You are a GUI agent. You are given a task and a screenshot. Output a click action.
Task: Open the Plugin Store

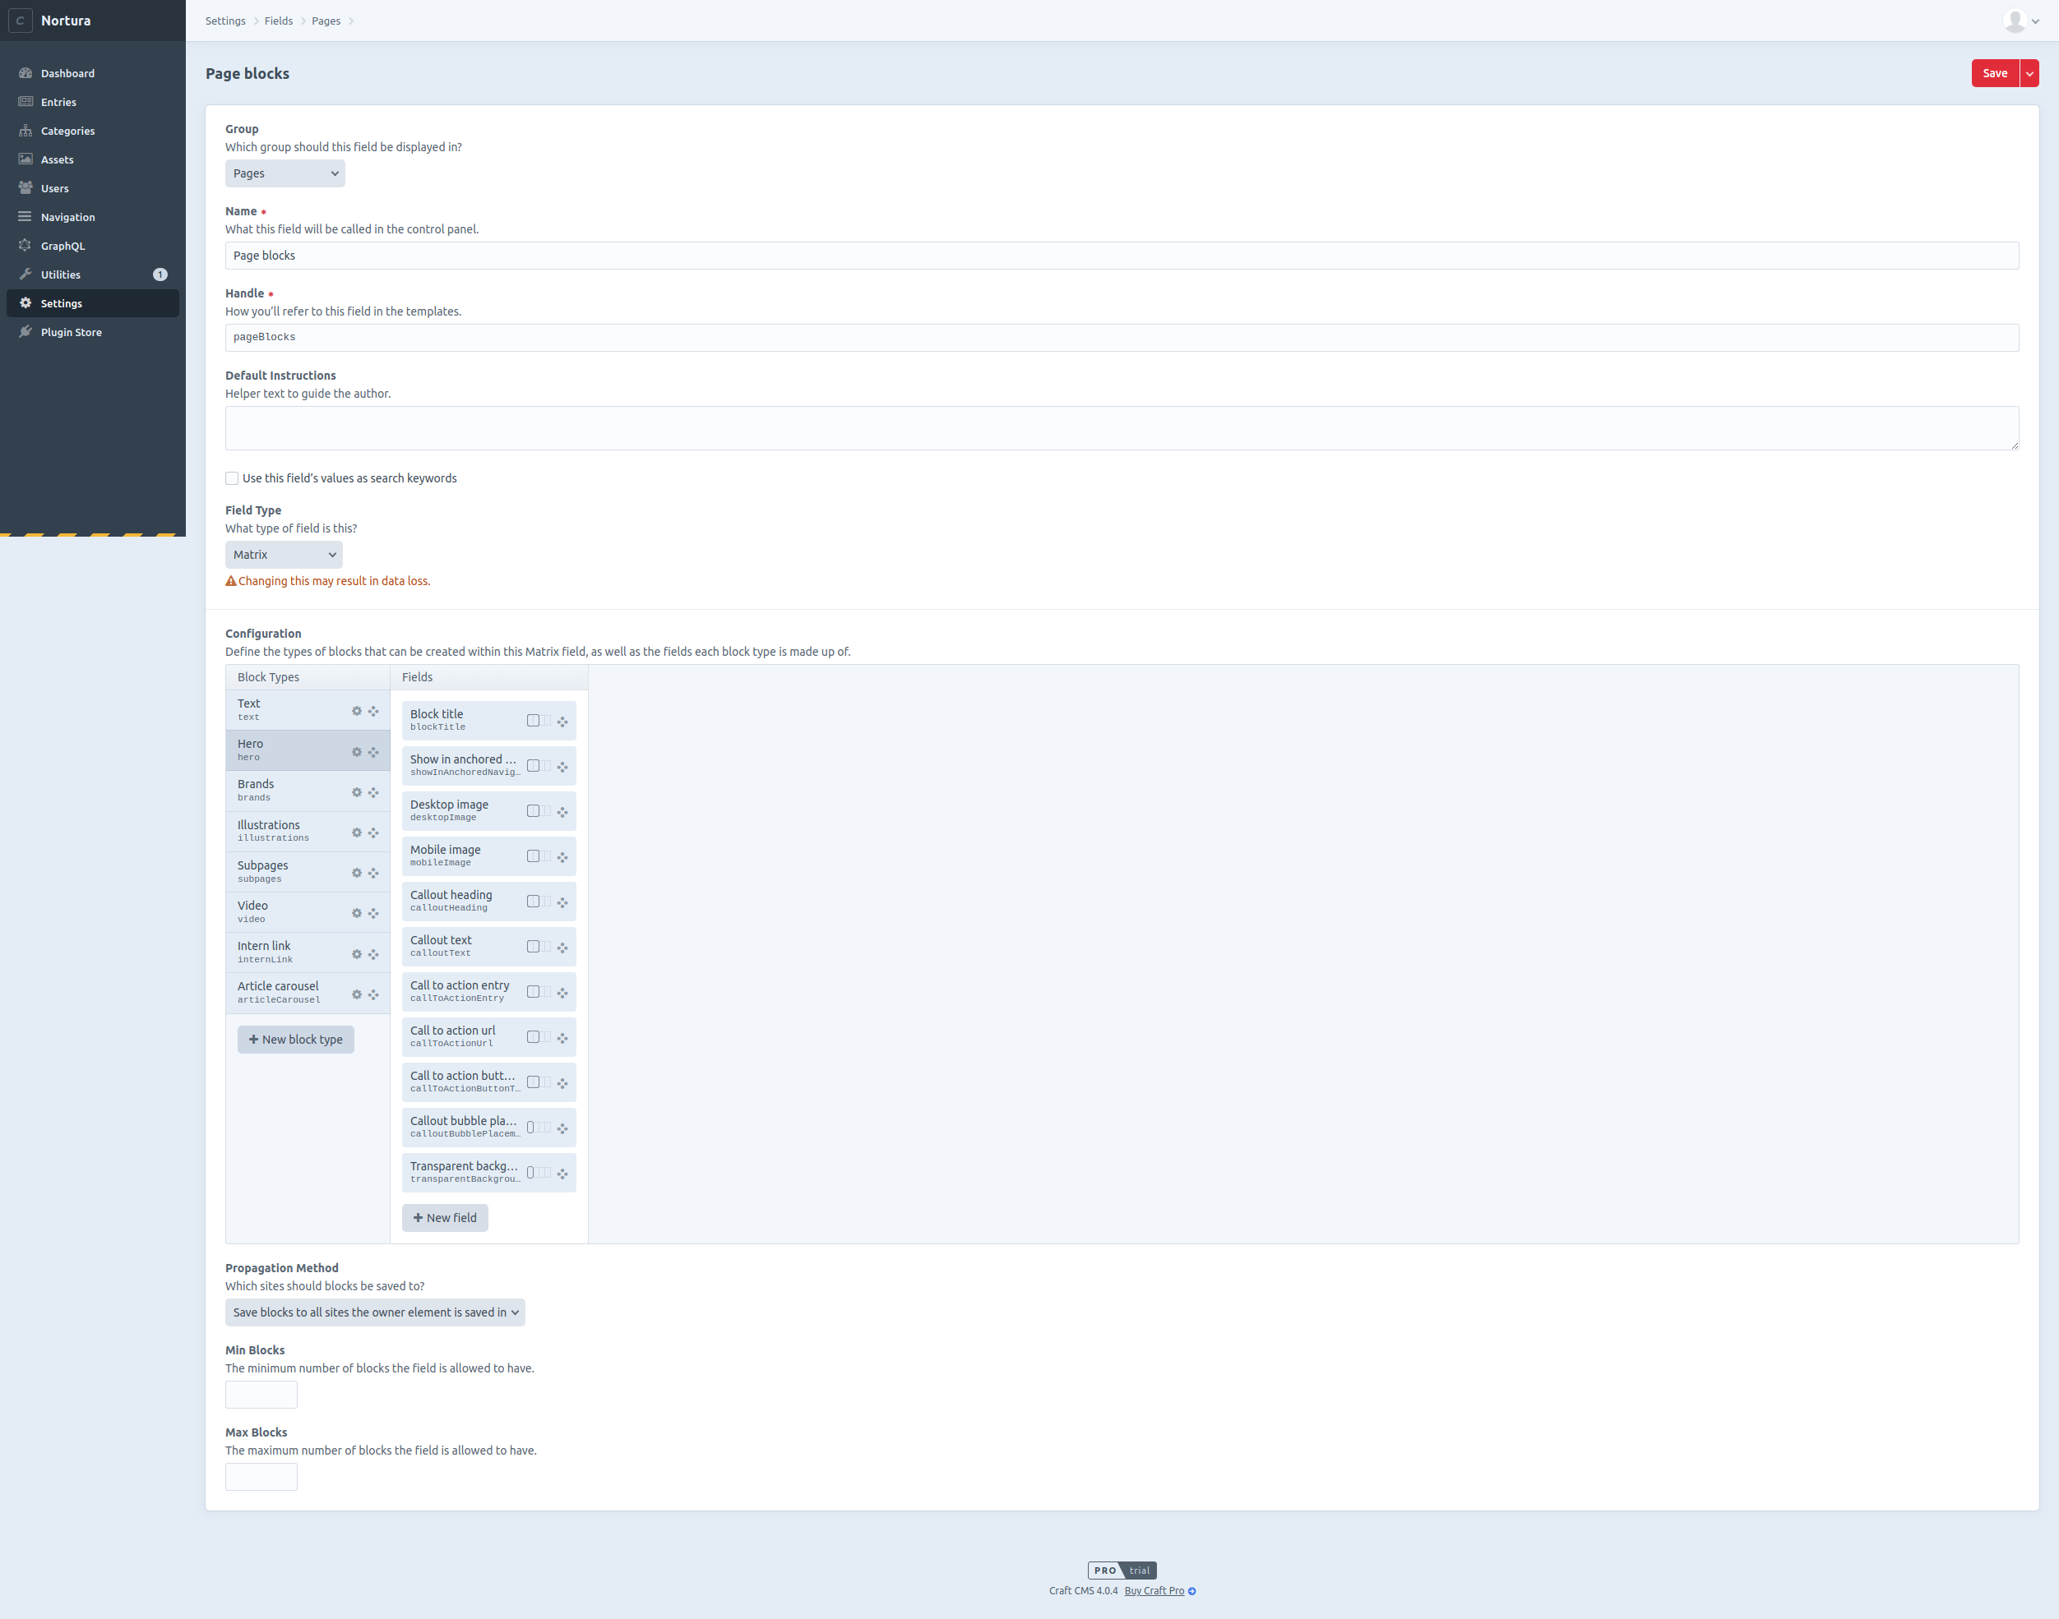click(x=72, y=332)
